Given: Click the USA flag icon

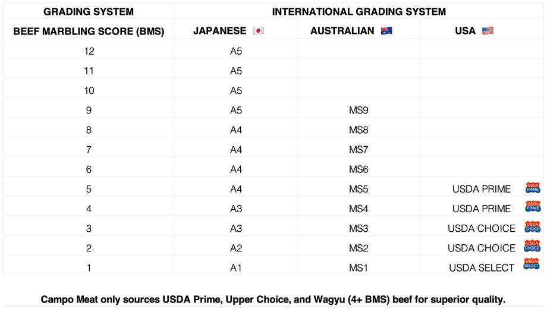Looking at the screenshot, I should click(488, 31).
